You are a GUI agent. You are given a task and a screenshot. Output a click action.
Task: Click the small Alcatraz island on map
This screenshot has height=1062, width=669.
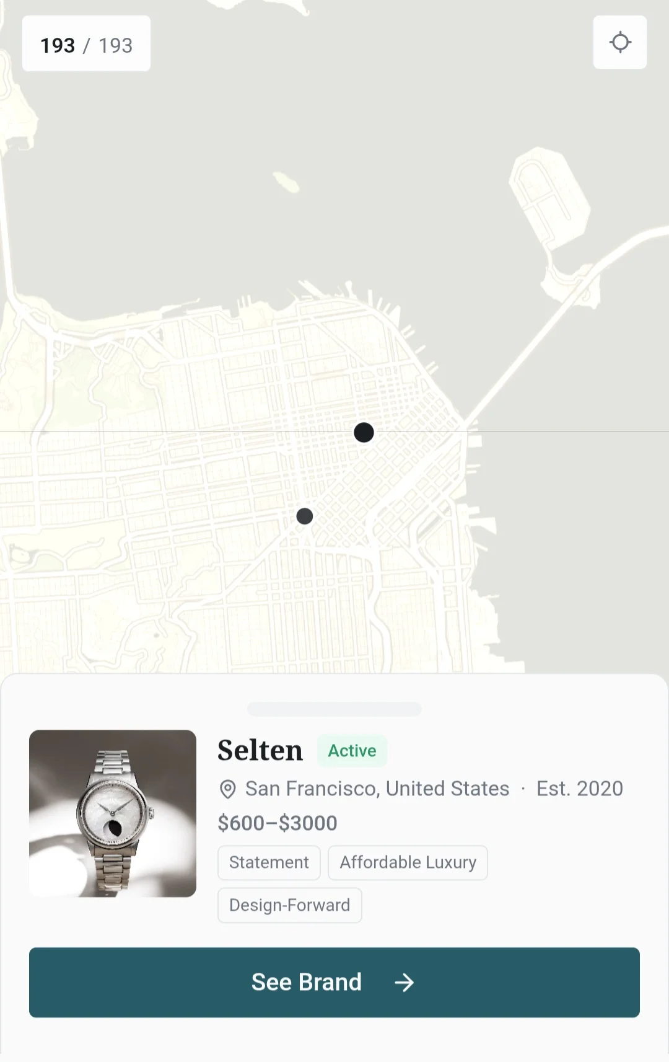click(x=286, y=181)
